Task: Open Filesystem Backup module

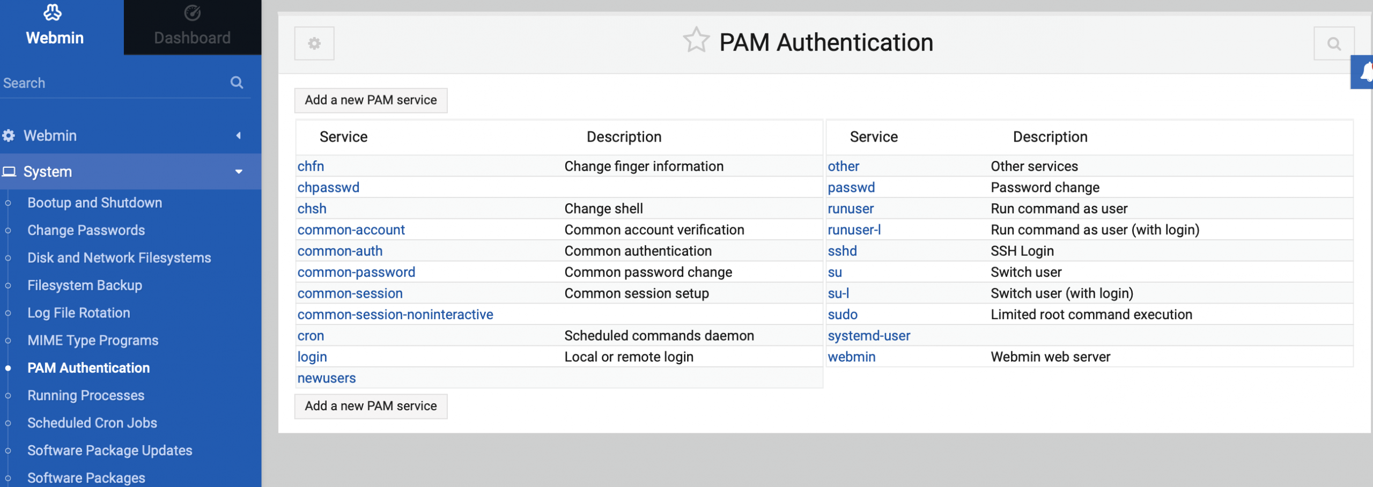Action: [x=85, y=285]
